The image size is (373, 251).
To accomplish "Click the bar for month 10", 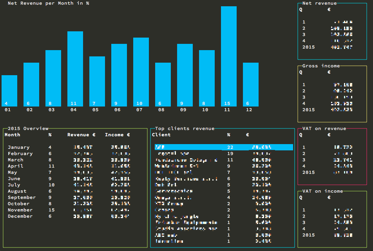I will [x=207, y=78].
